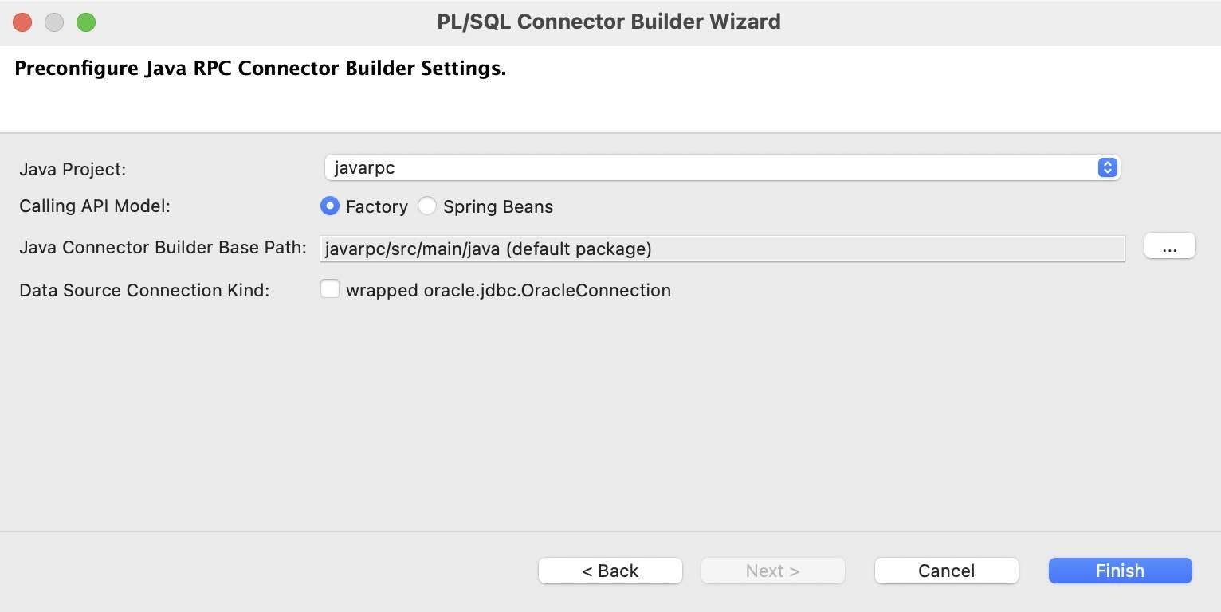Select the Factory calling API model

click(329, 206)
